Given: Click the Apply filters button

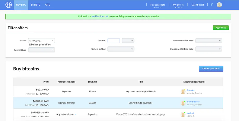Looking at the screenshot, I should coord(221,28).
